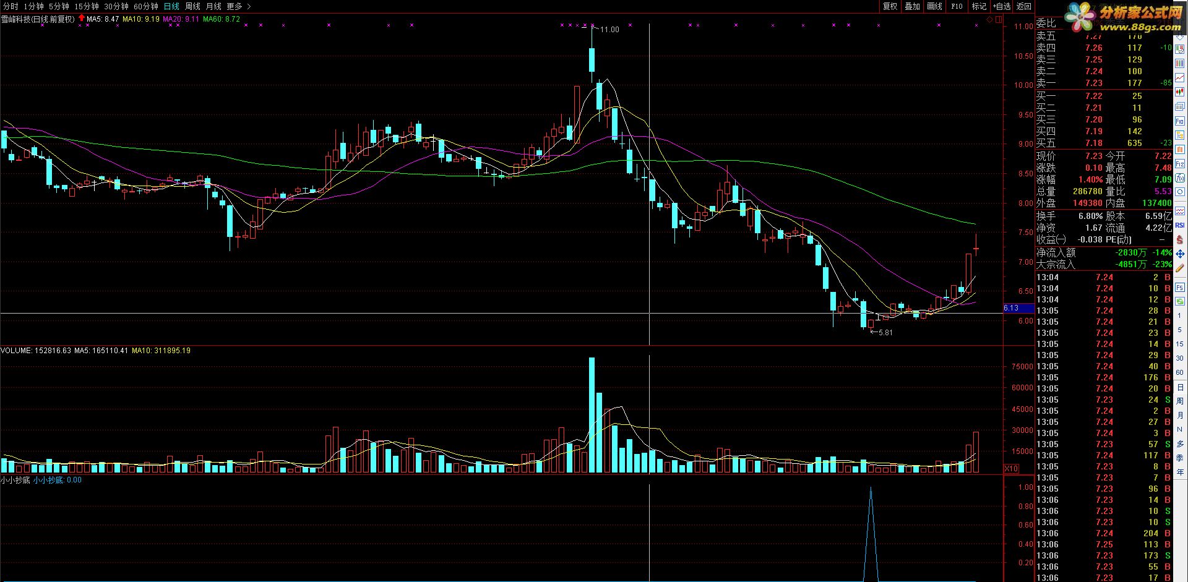Screen dimensions: 1188x582
Task: Open the wavy indicator lines icon
Action: click(x=1180, y=210)
